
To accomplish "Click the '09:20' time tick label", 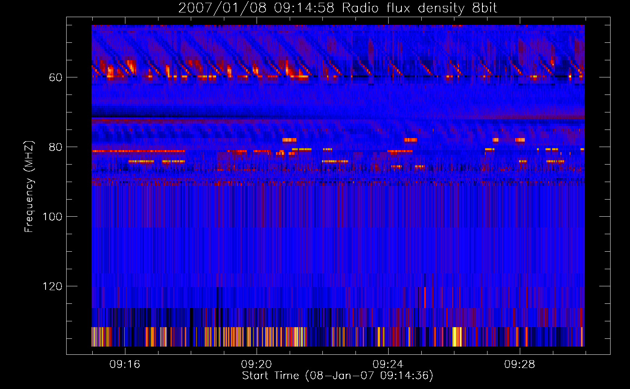I will point(256,364).
